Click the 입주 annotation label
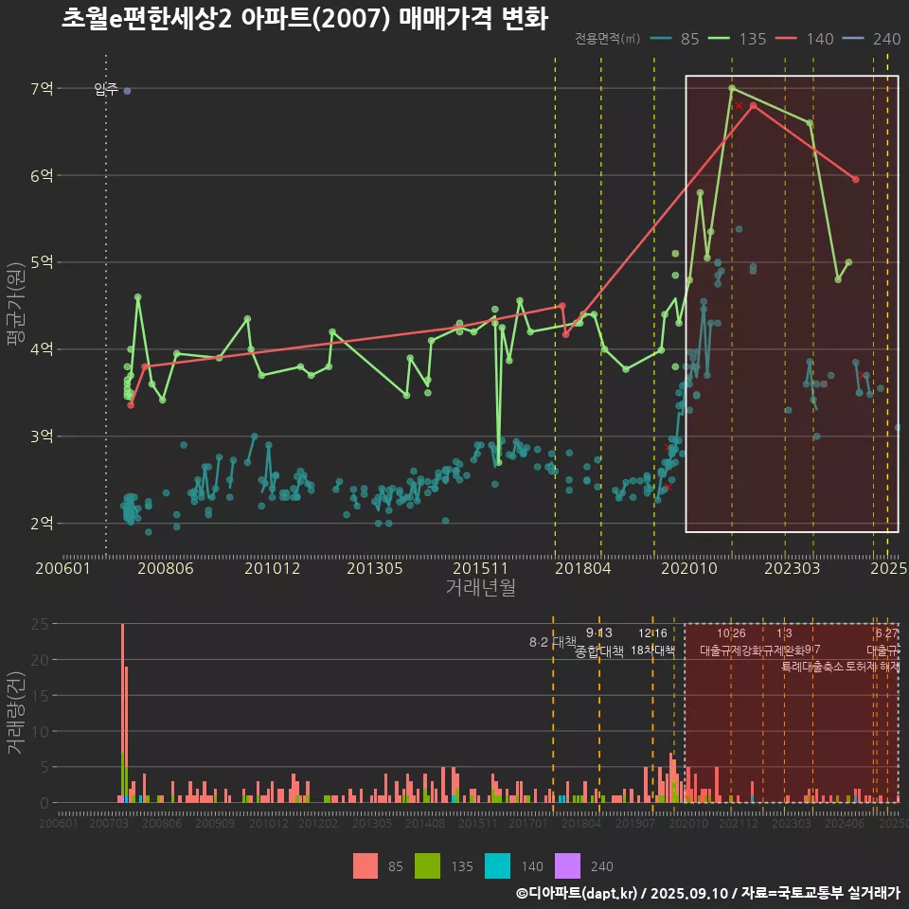The height and width of the screenshot is (909, 909). [106, 89]
